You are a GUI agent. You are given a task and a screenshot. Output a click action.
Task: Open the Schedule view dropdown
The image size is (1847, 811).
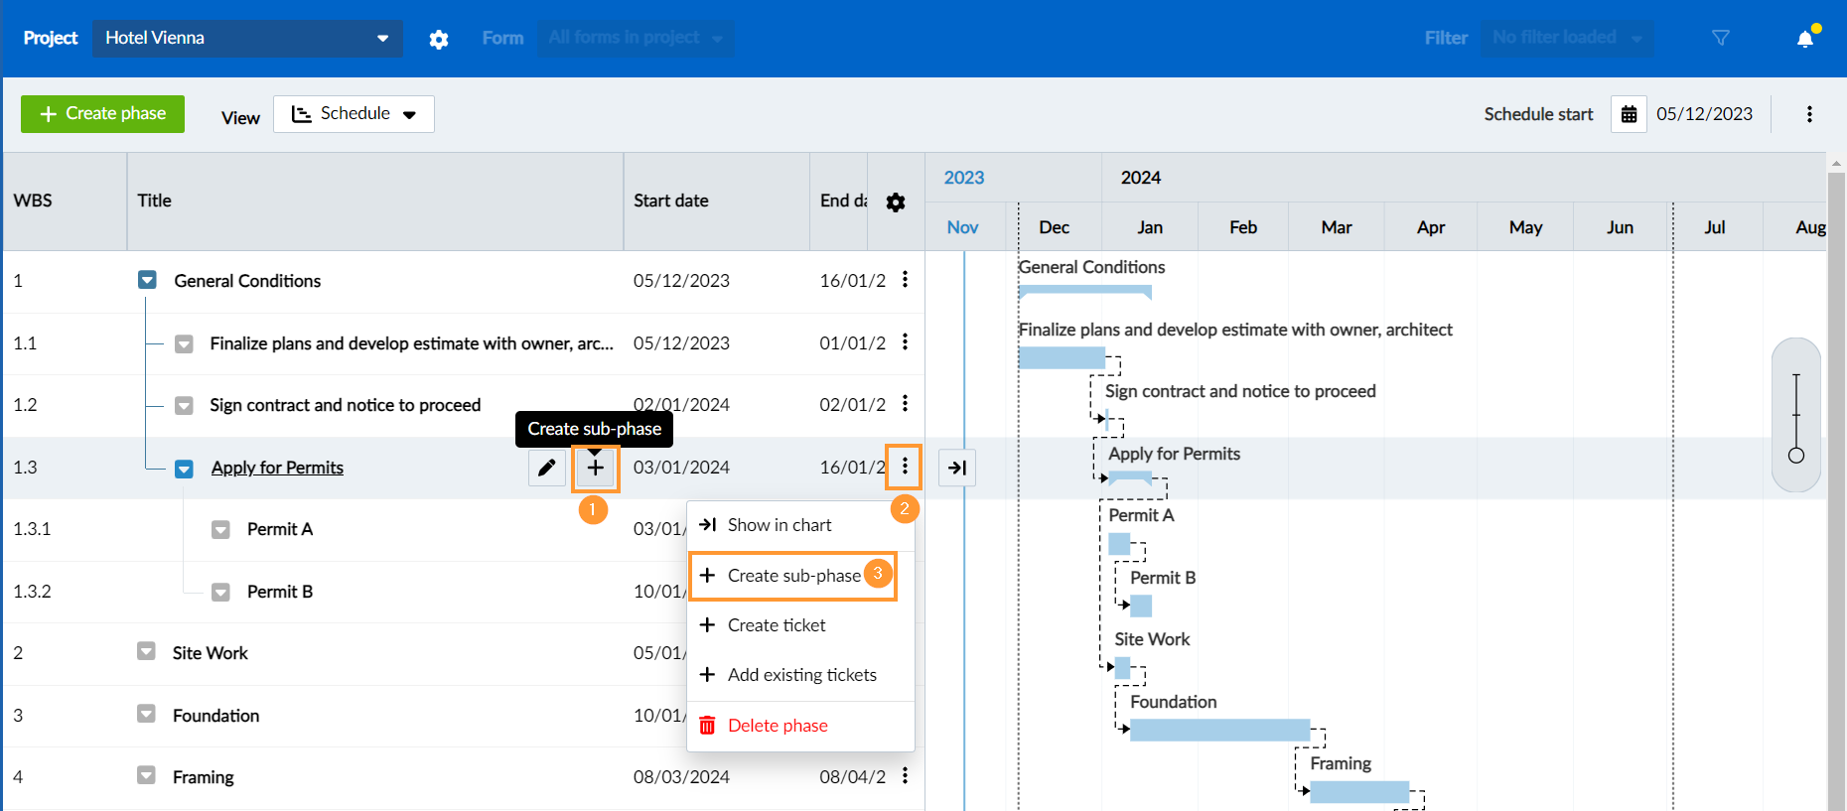click(x=354, y=114)
